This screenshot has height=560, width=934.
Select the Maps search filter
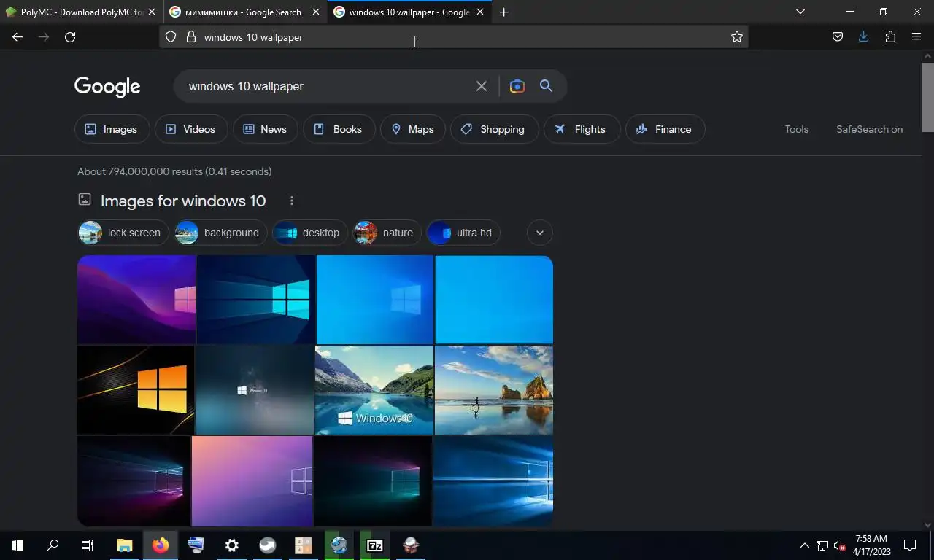tap(413, 129)
